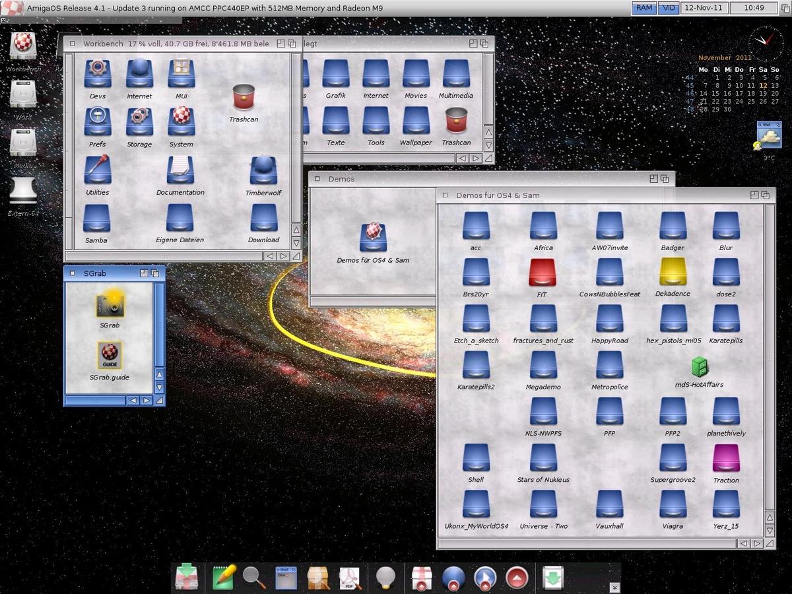The width and height of the screenshot is (792, 594).
Task: Open the Samba drawer
Action: click(x=96, y=218)
